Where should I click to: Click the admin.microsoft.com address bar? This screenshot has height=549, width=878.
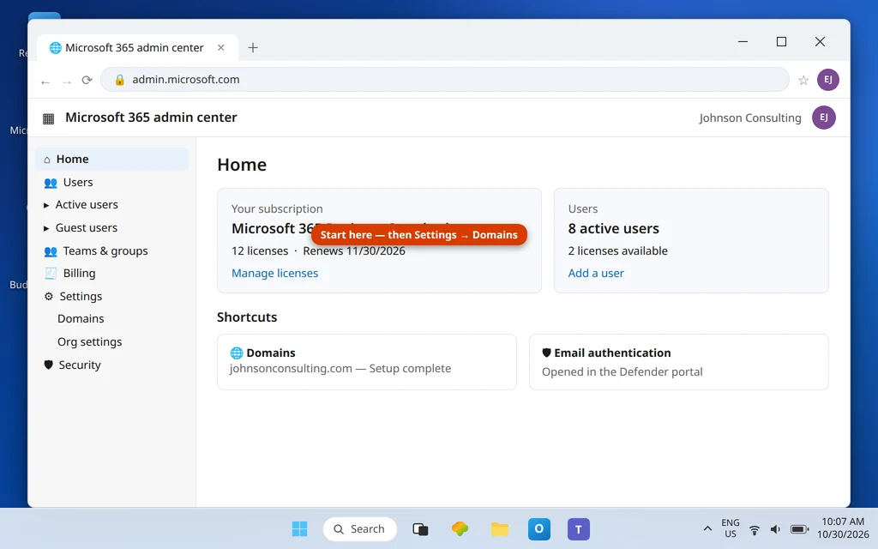pos(445,80)
